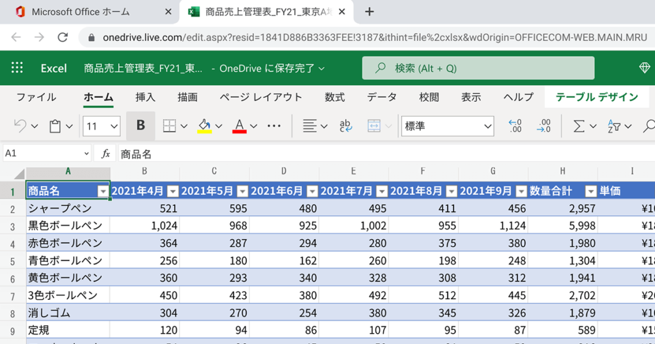Image resolution: width=655 pixels, height=344 pixels.
Task: Click the ファイル menu button
Action: point(36,97)
